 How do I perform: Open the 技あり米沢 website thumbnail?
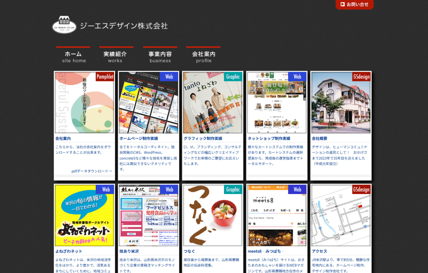coord(148,215)
